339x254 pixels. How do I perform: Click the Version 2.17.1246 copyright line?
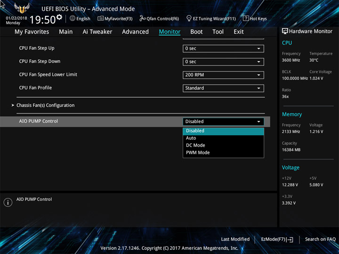tap(169, 248)
